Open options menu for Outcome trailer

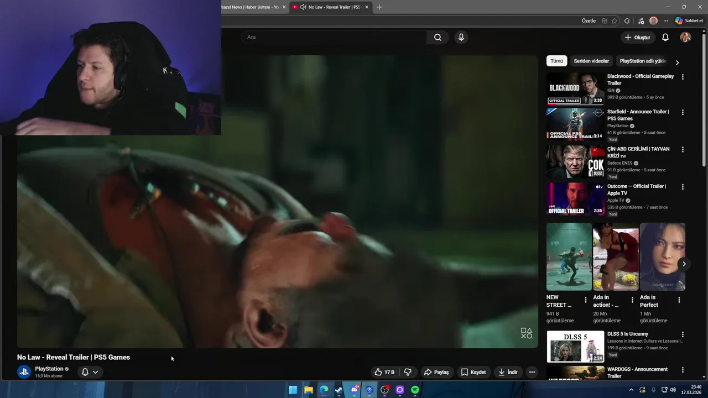click(683, 187)
